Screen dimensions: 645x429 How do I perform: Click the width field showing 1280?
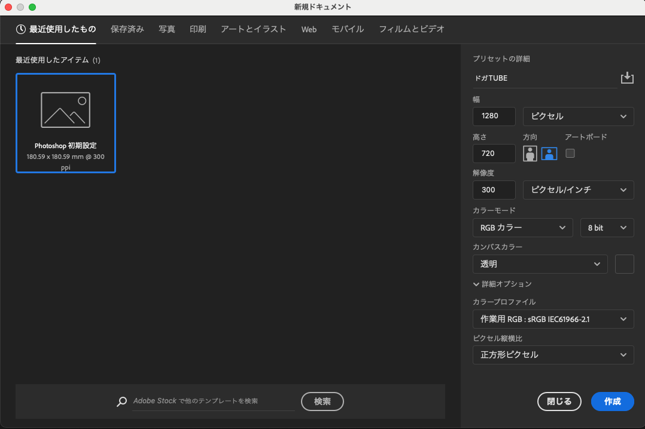tap(494, 117)
